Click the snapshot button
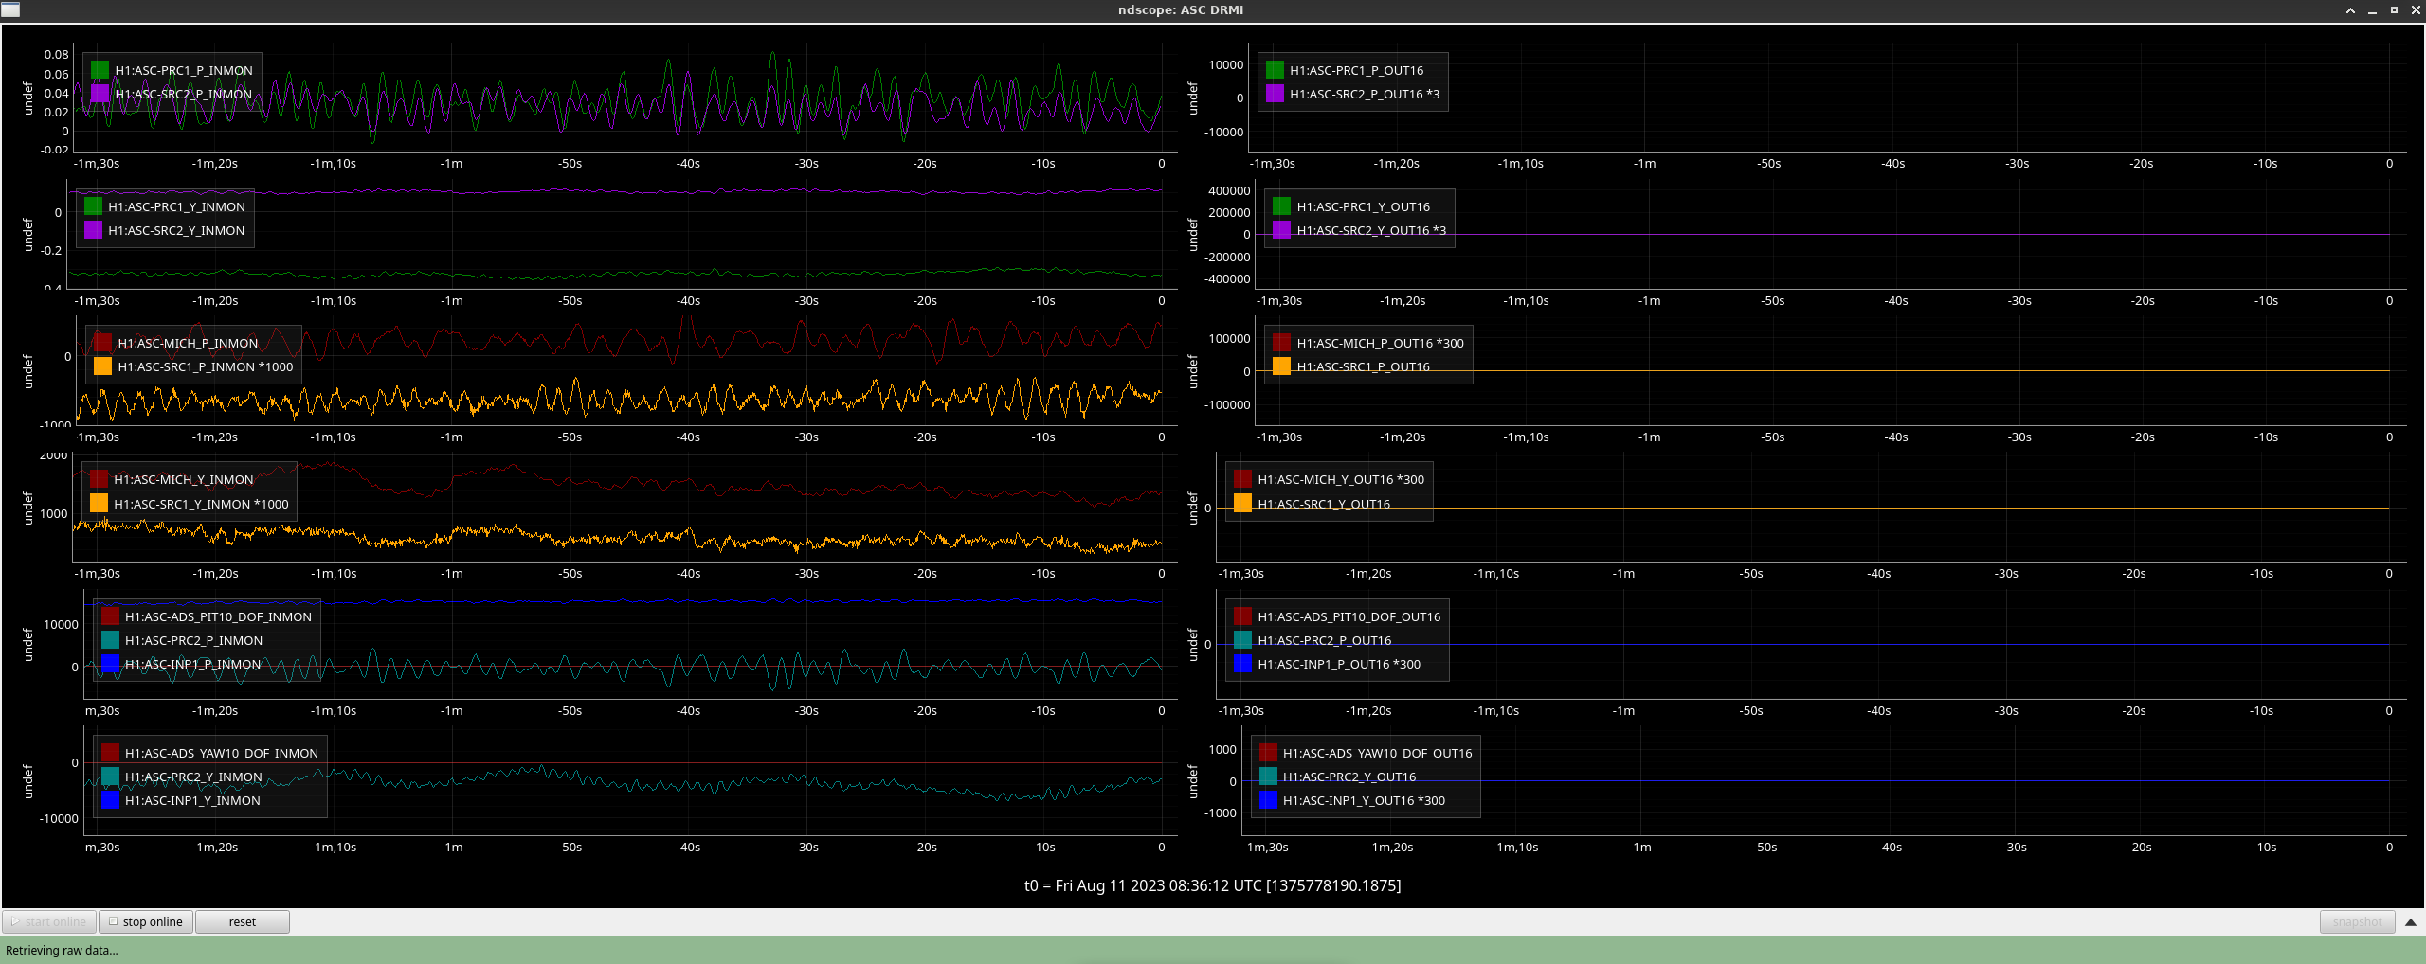 (2357, 921)
